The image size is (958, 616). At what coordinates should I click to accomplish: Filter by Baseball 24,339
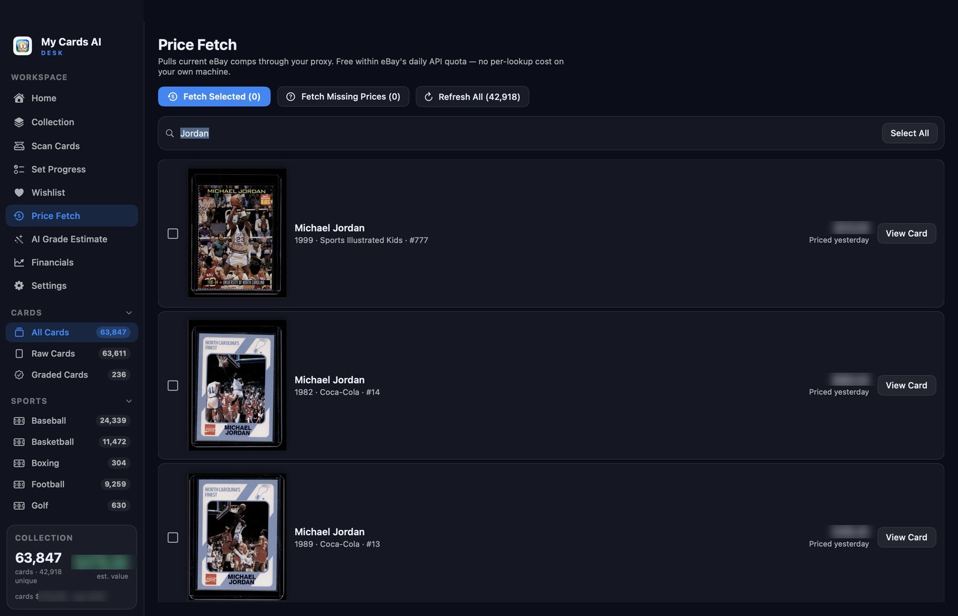(72, 421)
